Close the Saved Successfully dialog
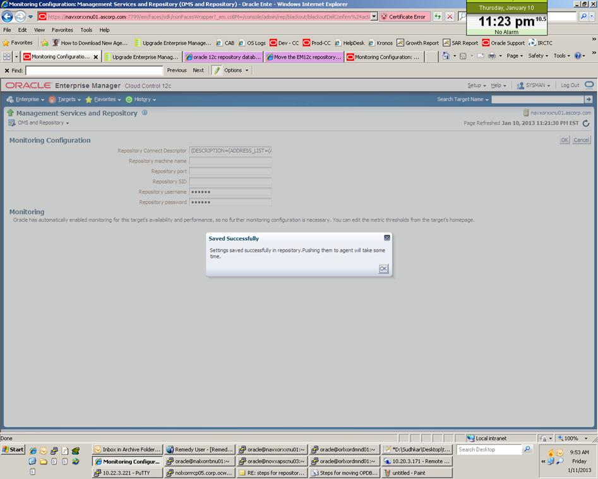598x479 pixels. pos(386,238)
